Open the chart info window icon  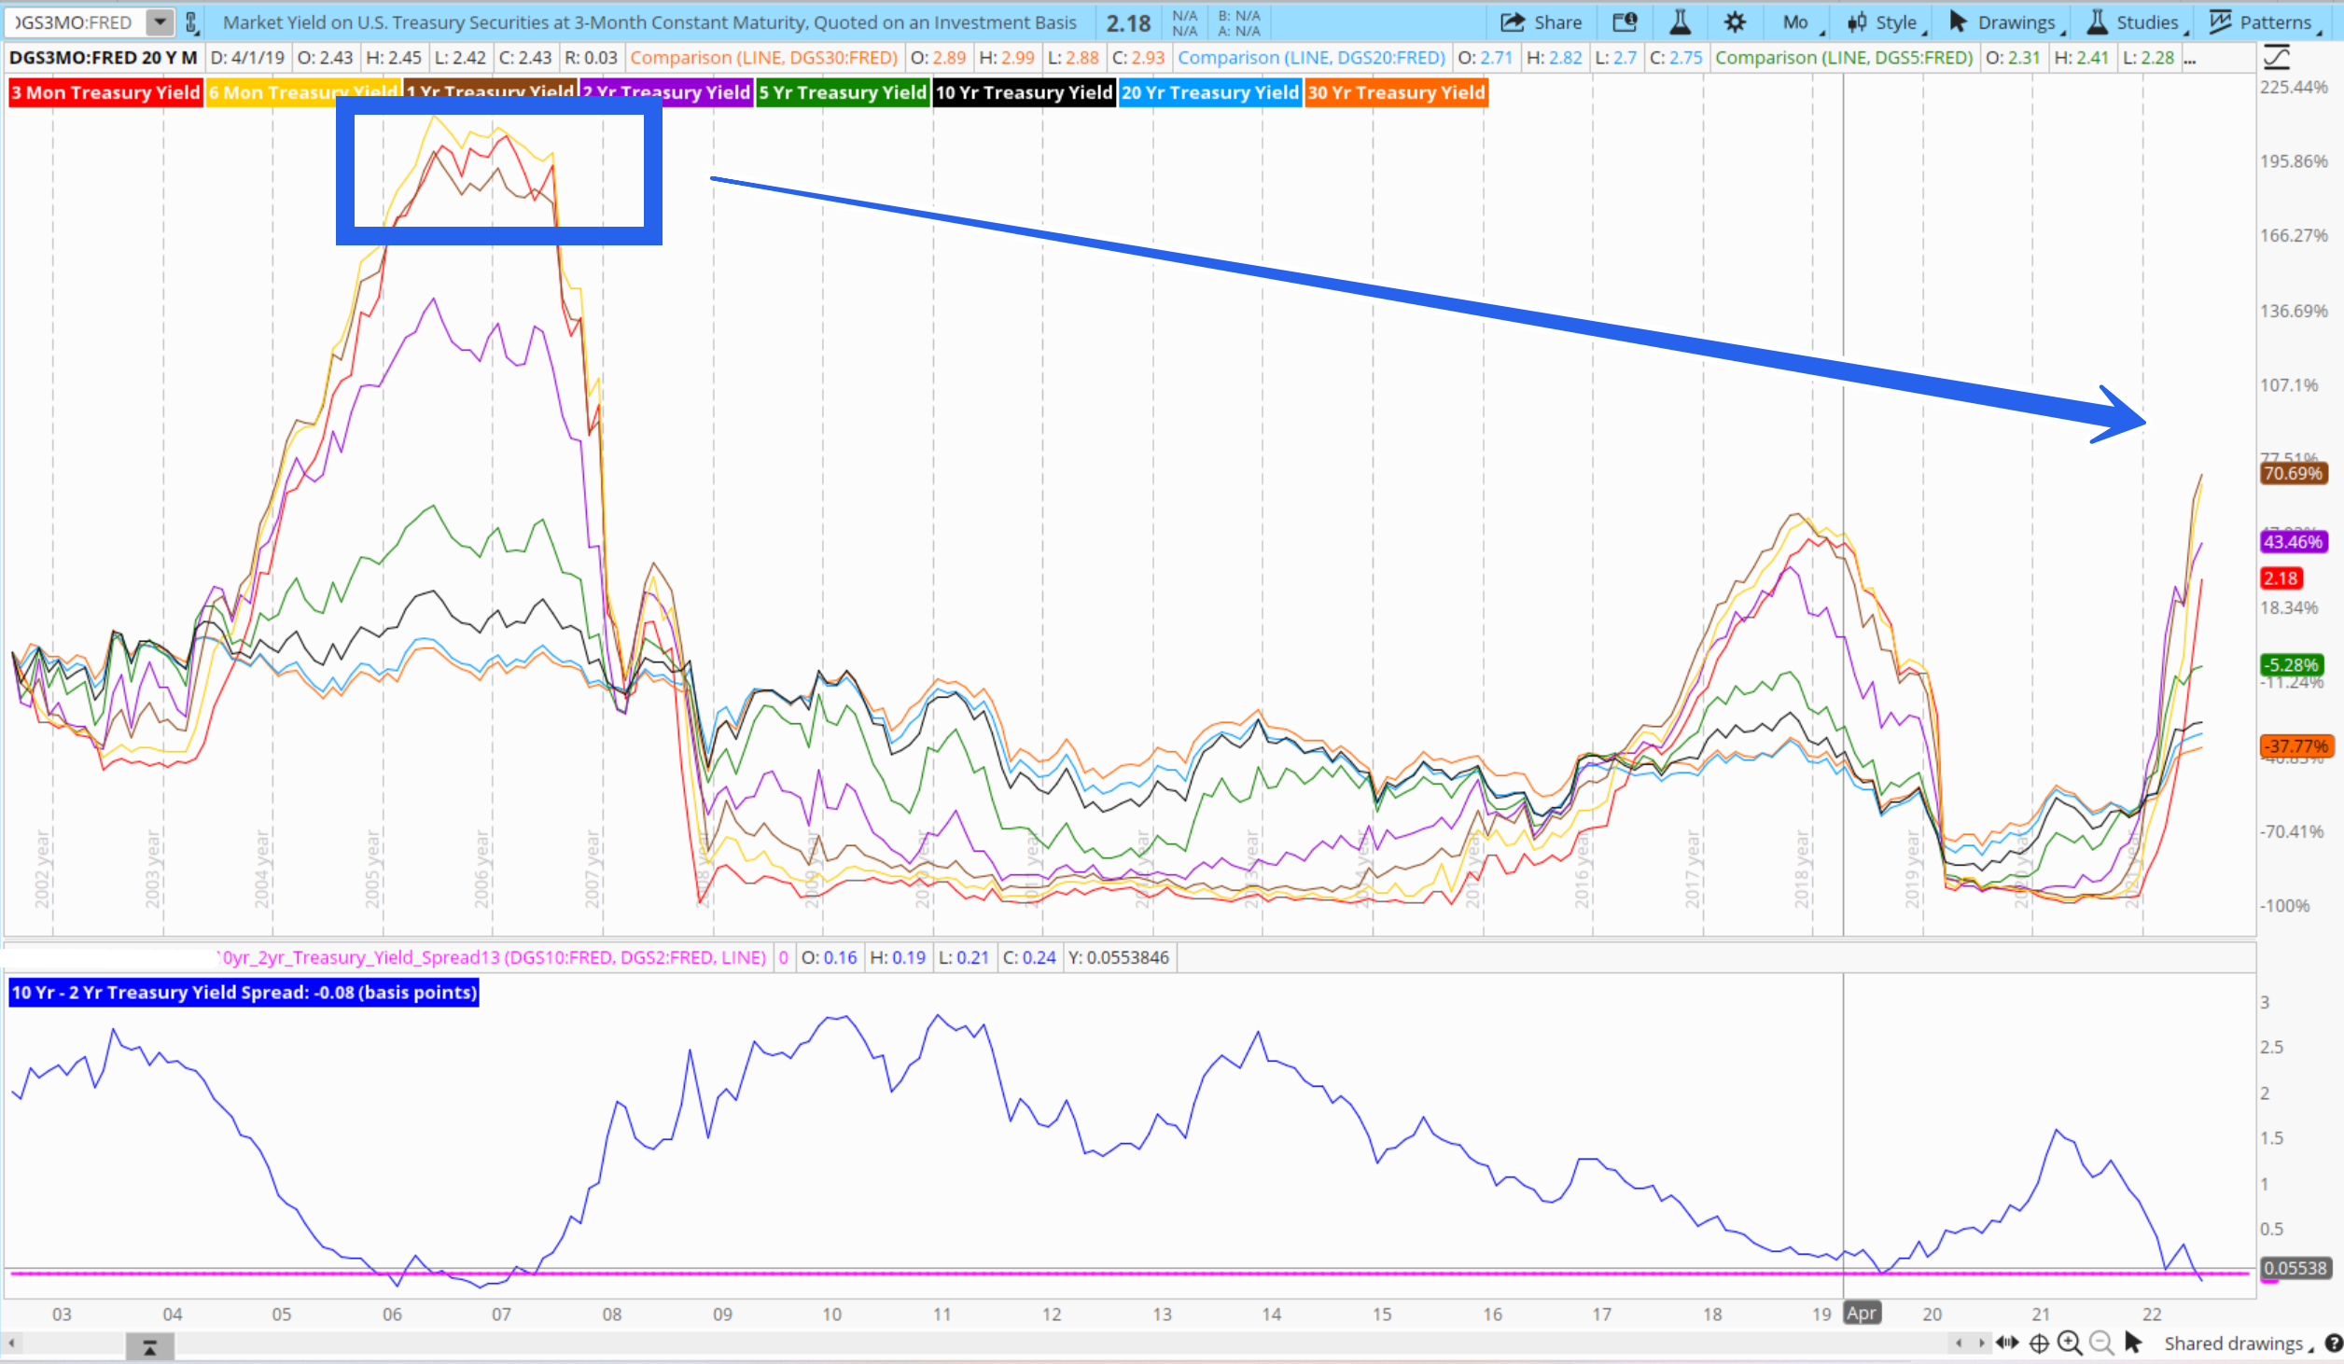coord(1625,22)
